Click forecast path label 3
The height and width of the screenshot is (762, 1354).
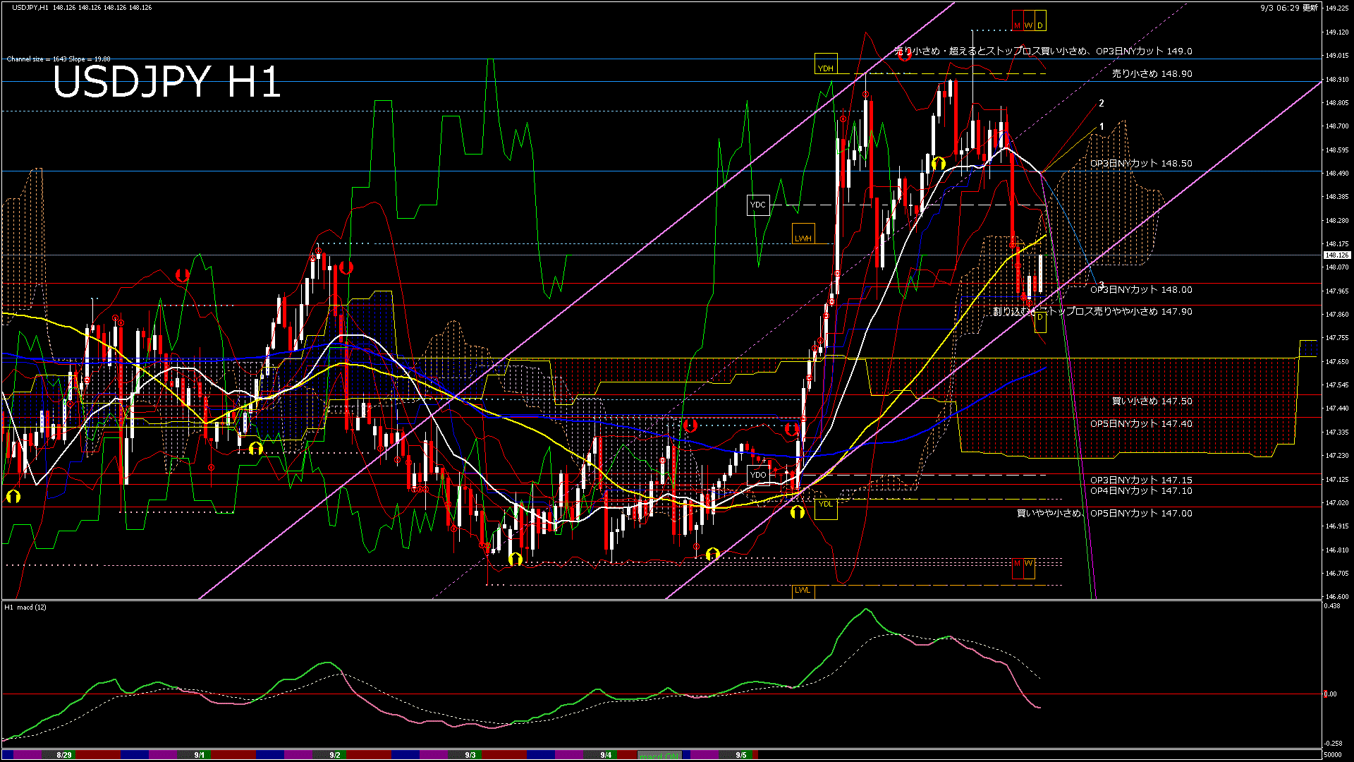coord(1102,285)
